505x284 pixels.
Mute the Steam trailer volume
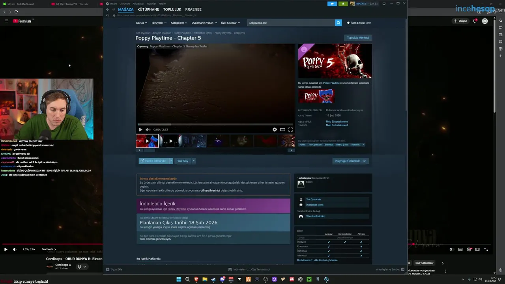click(x=148, y=129)
